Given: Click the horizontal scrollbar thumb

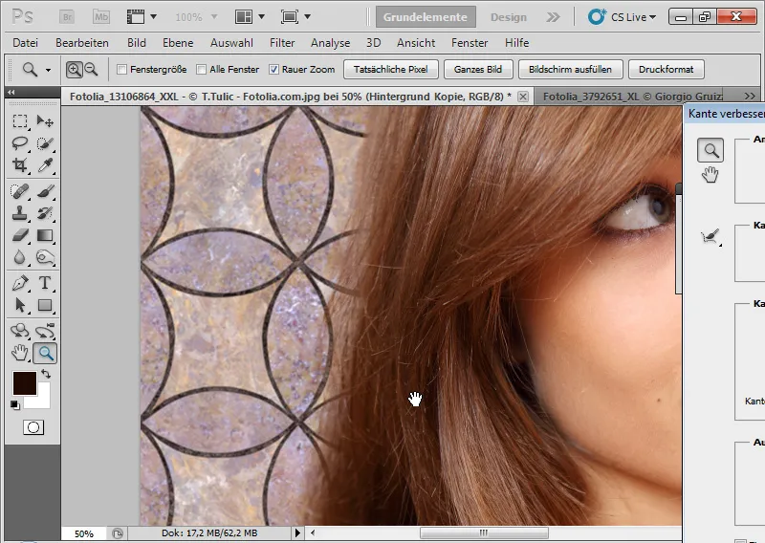Looking at the screenshot, I should coord(484,532).
